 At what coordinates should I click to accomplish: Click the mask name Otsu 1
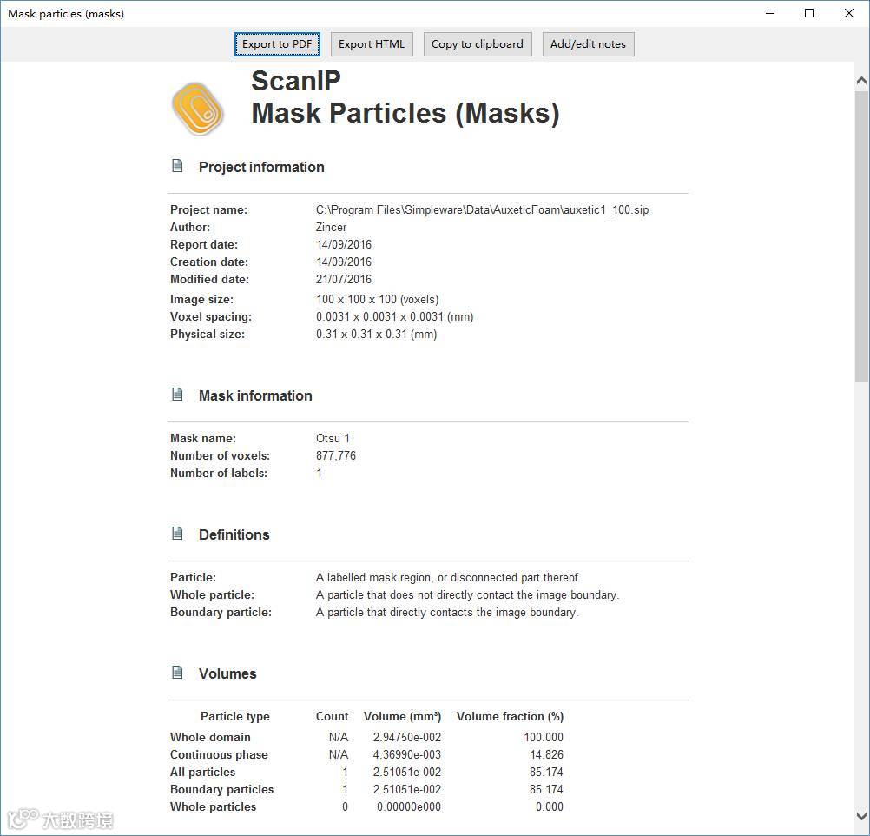[x=333, y=438]
